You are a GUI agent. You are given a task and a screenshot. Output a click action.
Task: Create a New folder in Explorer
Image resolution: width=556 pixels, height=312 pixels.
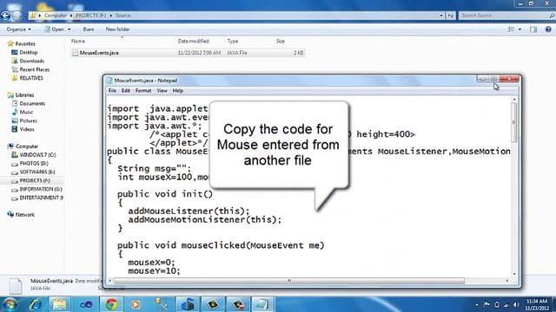[x=117, y=29]
